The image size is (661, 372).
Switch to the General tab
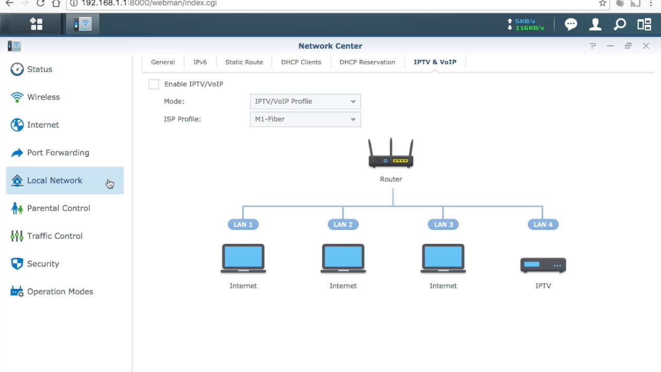[x=163, y=62]
